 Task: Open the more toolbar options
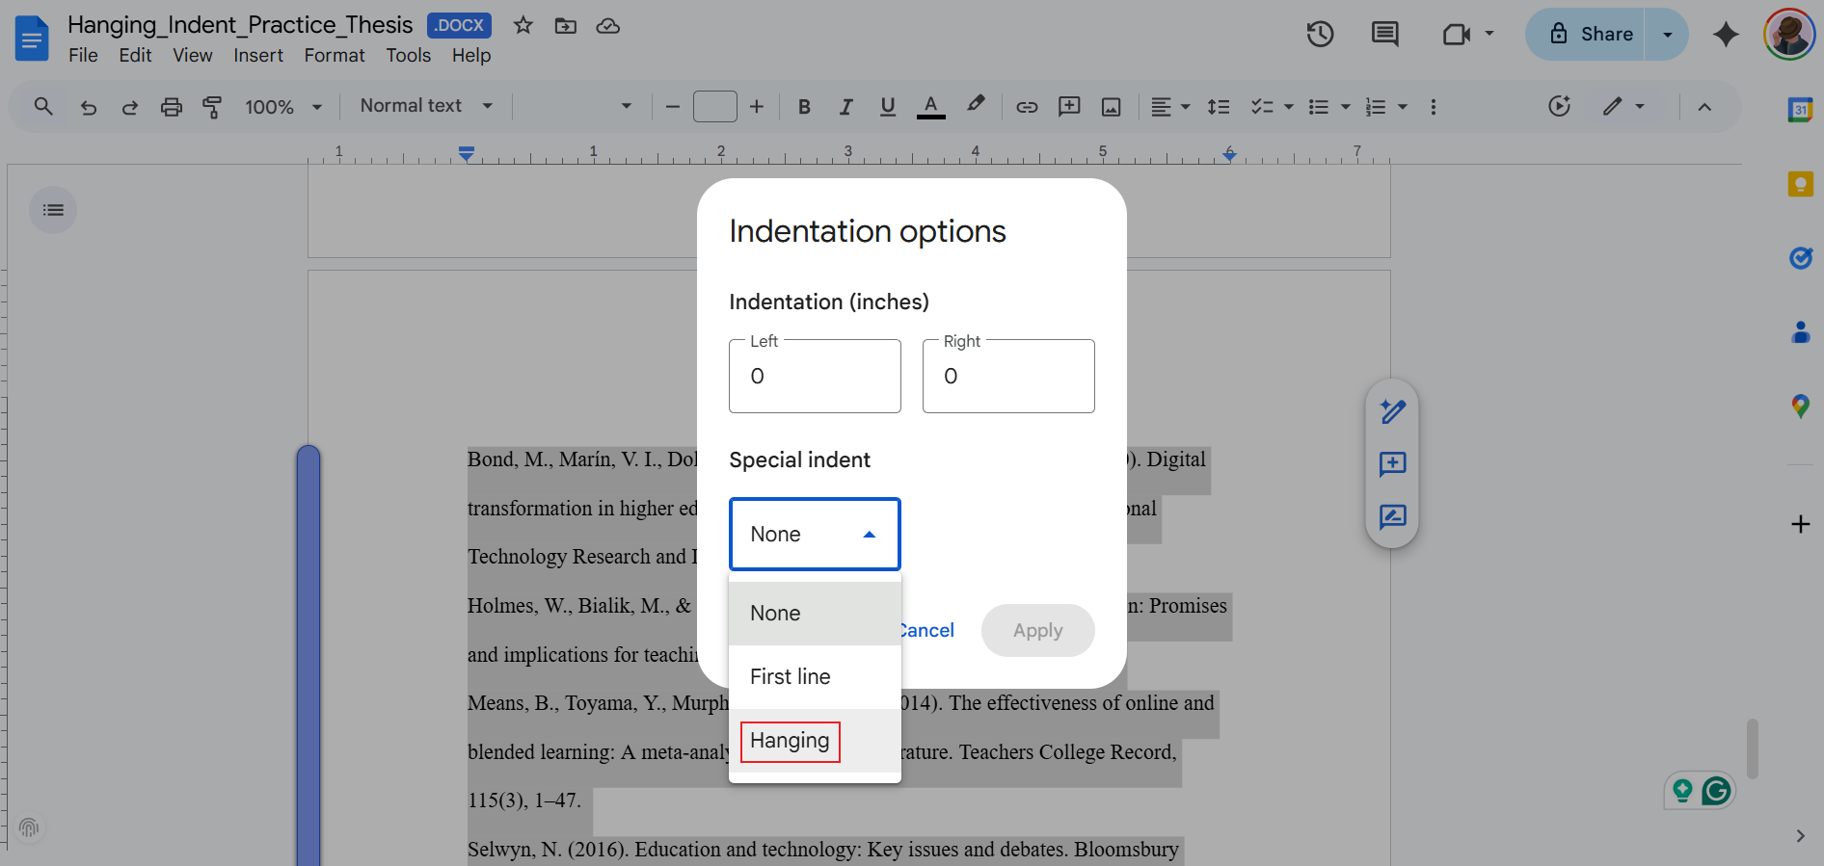pyautogui.click(x=1434, y=107)
